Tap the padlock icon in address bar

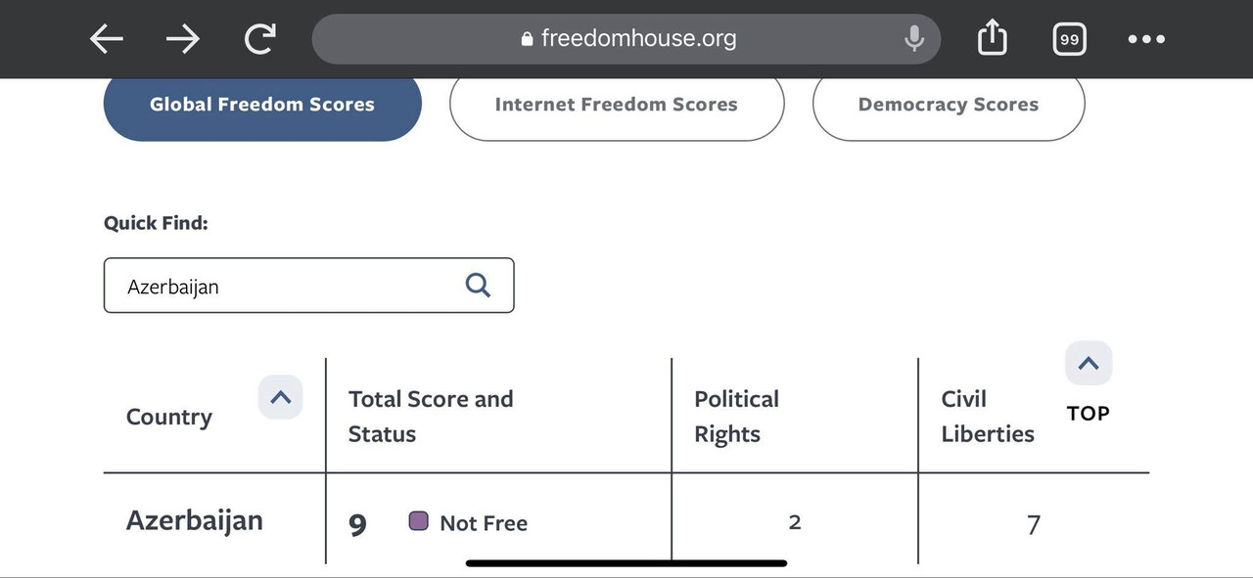point(528,39)
